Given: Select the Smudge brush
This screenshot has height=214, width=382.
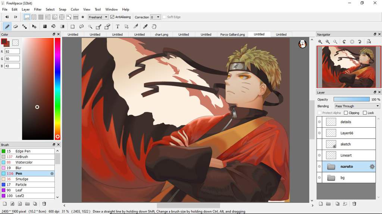Looking at the screenshot, I should pyautogui.click(x=28, y=179).
